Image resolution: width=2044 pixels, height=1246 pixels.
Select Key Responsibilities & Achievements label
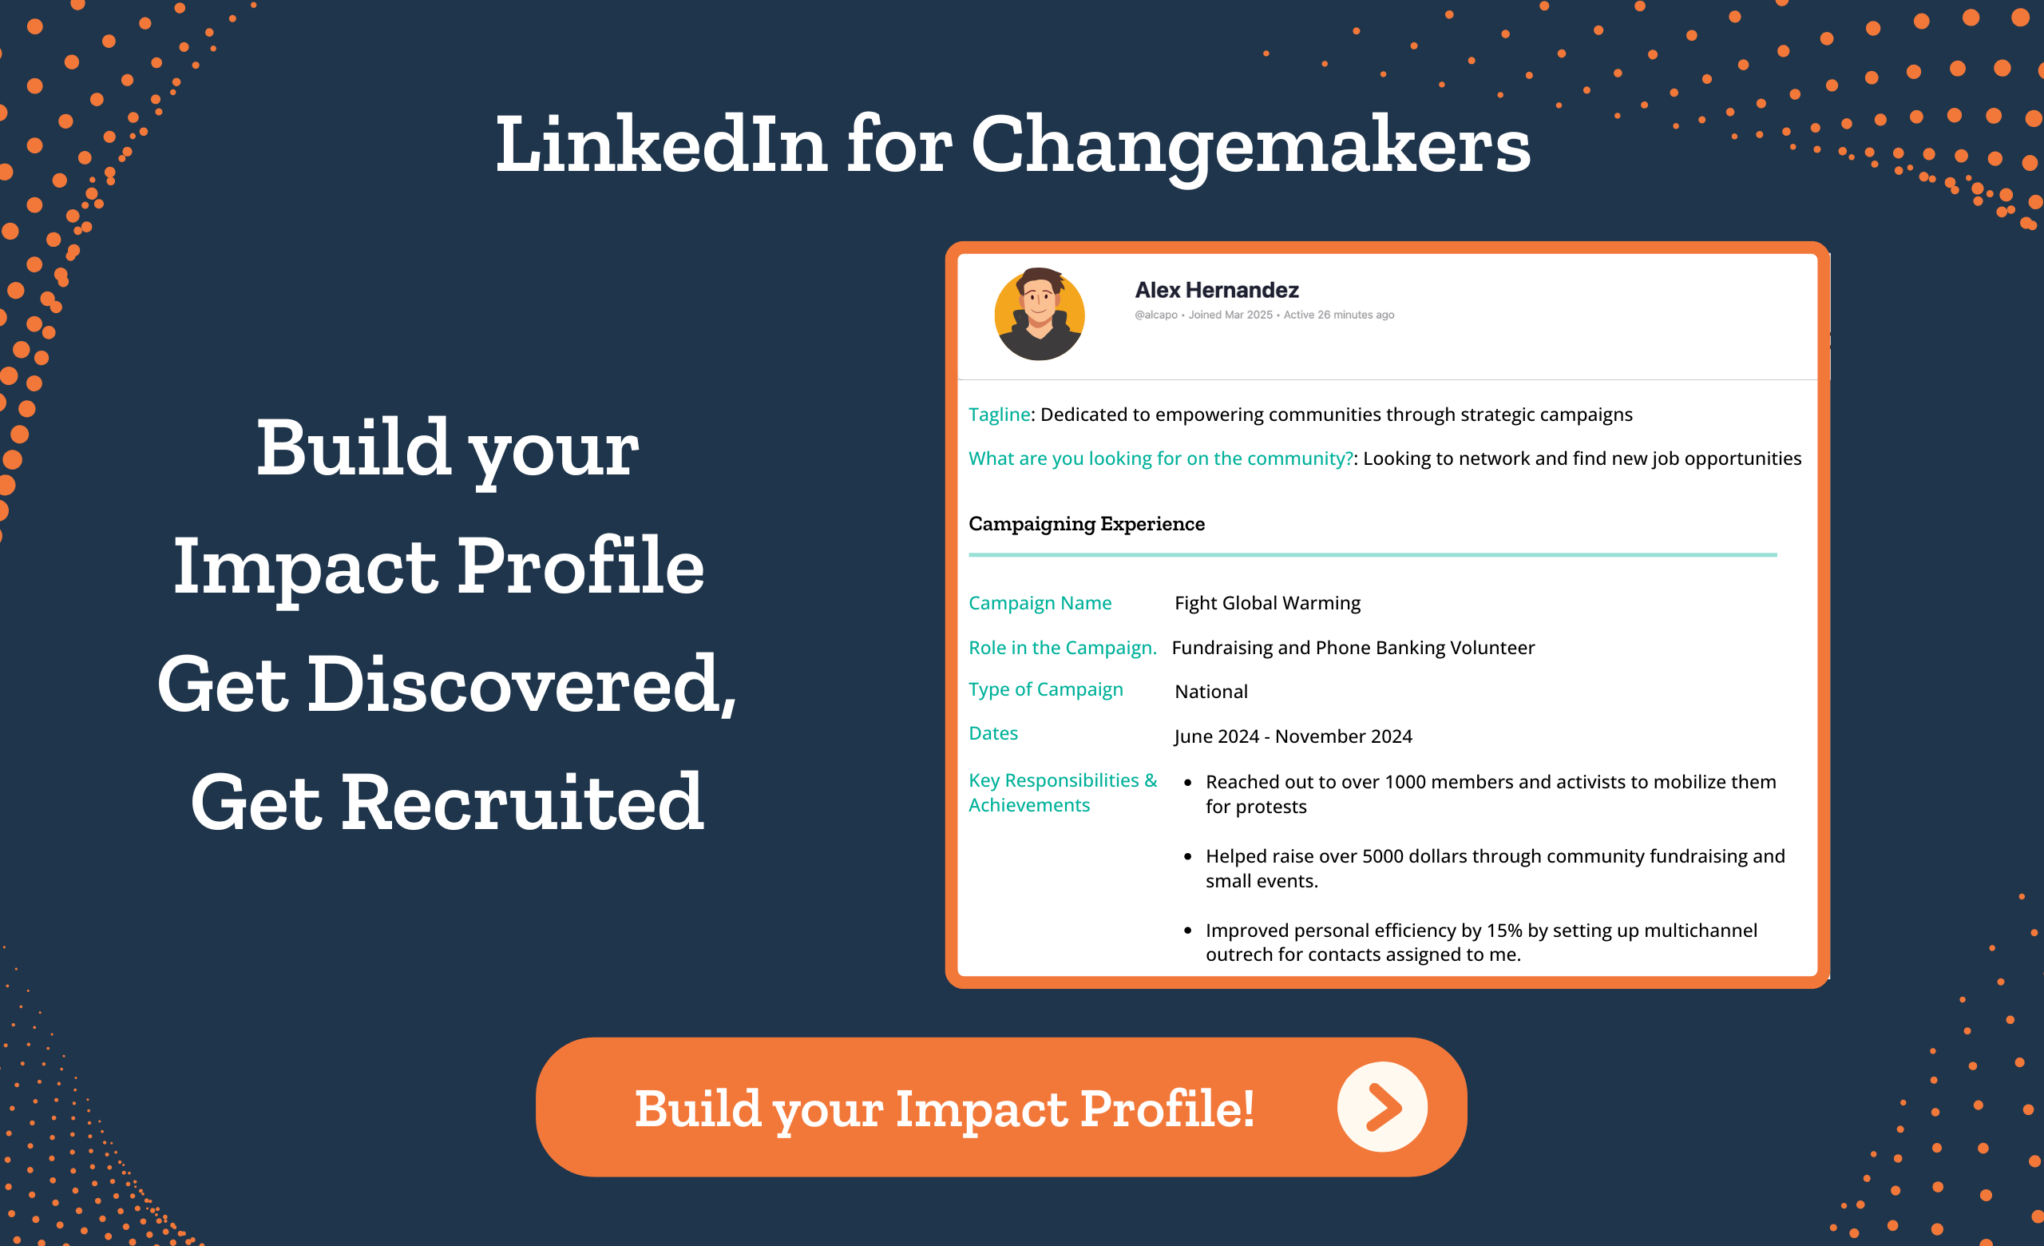click(x=1062, y=792)
